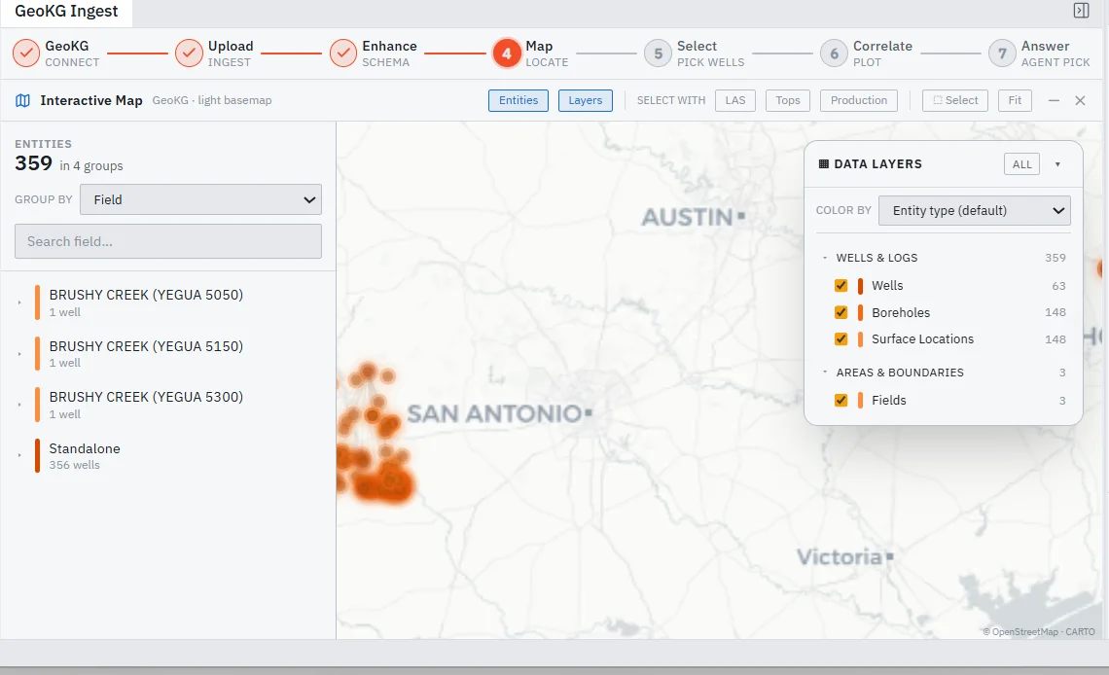Screen dimensions: 1109x675
Task: Open step 7 Answer Agent Pick circle
Action: coord(1002,53)
